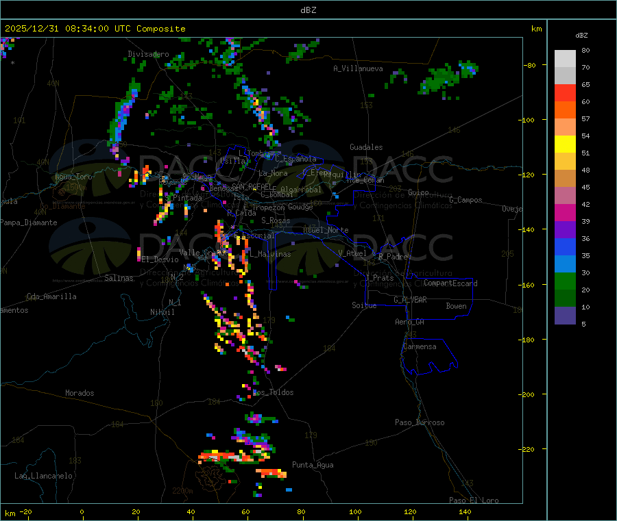Click the Nihuil label
Viewport: 617px width, 521px height.
(162, 312)
